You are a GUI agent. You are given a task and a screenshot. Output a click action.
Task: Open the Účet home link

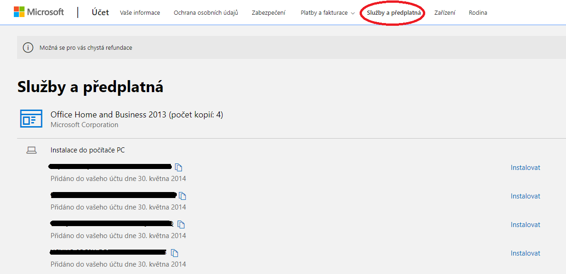pos(100,12)
